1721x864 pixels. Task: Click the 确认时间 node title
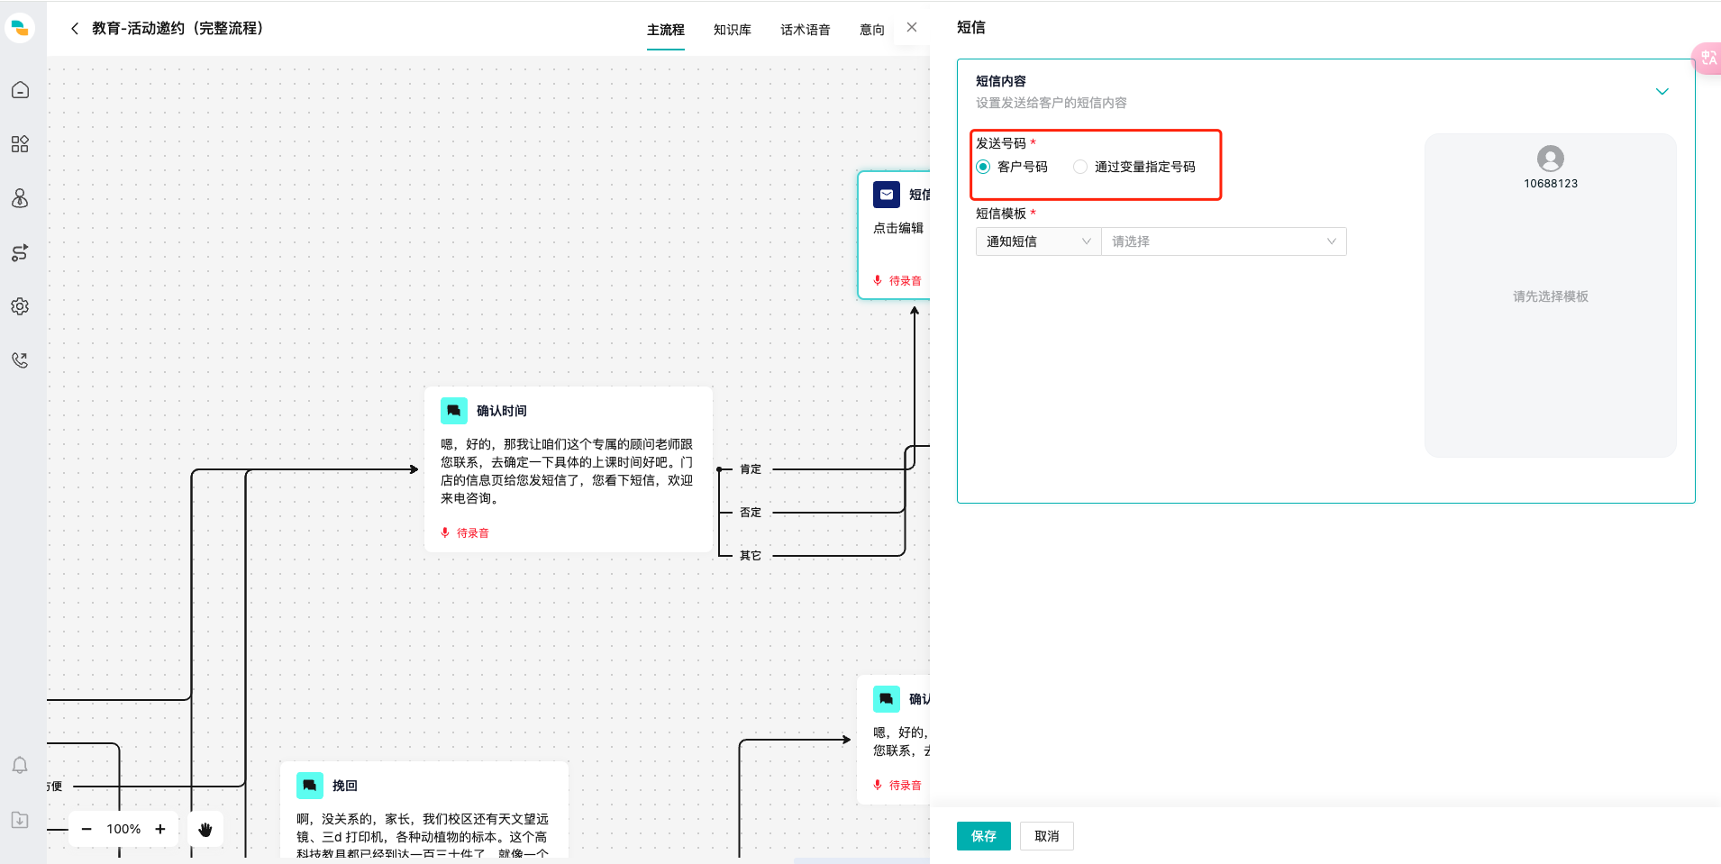pos(502,411)
